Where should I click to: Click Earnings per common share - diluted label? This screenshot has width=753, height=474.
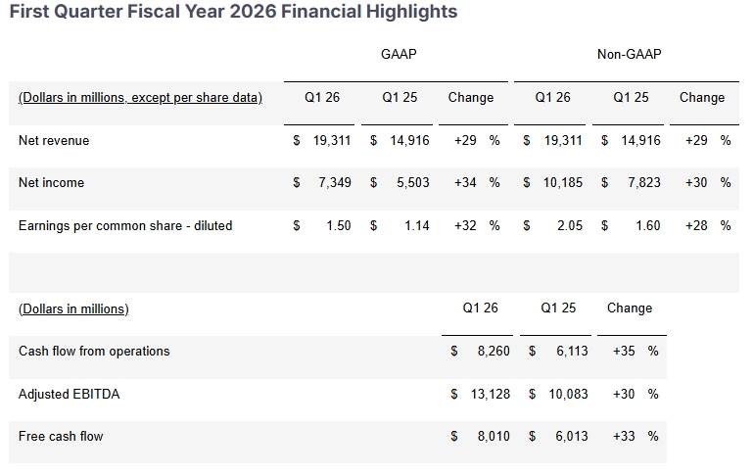pyautogui.click(x=125, y=226)
